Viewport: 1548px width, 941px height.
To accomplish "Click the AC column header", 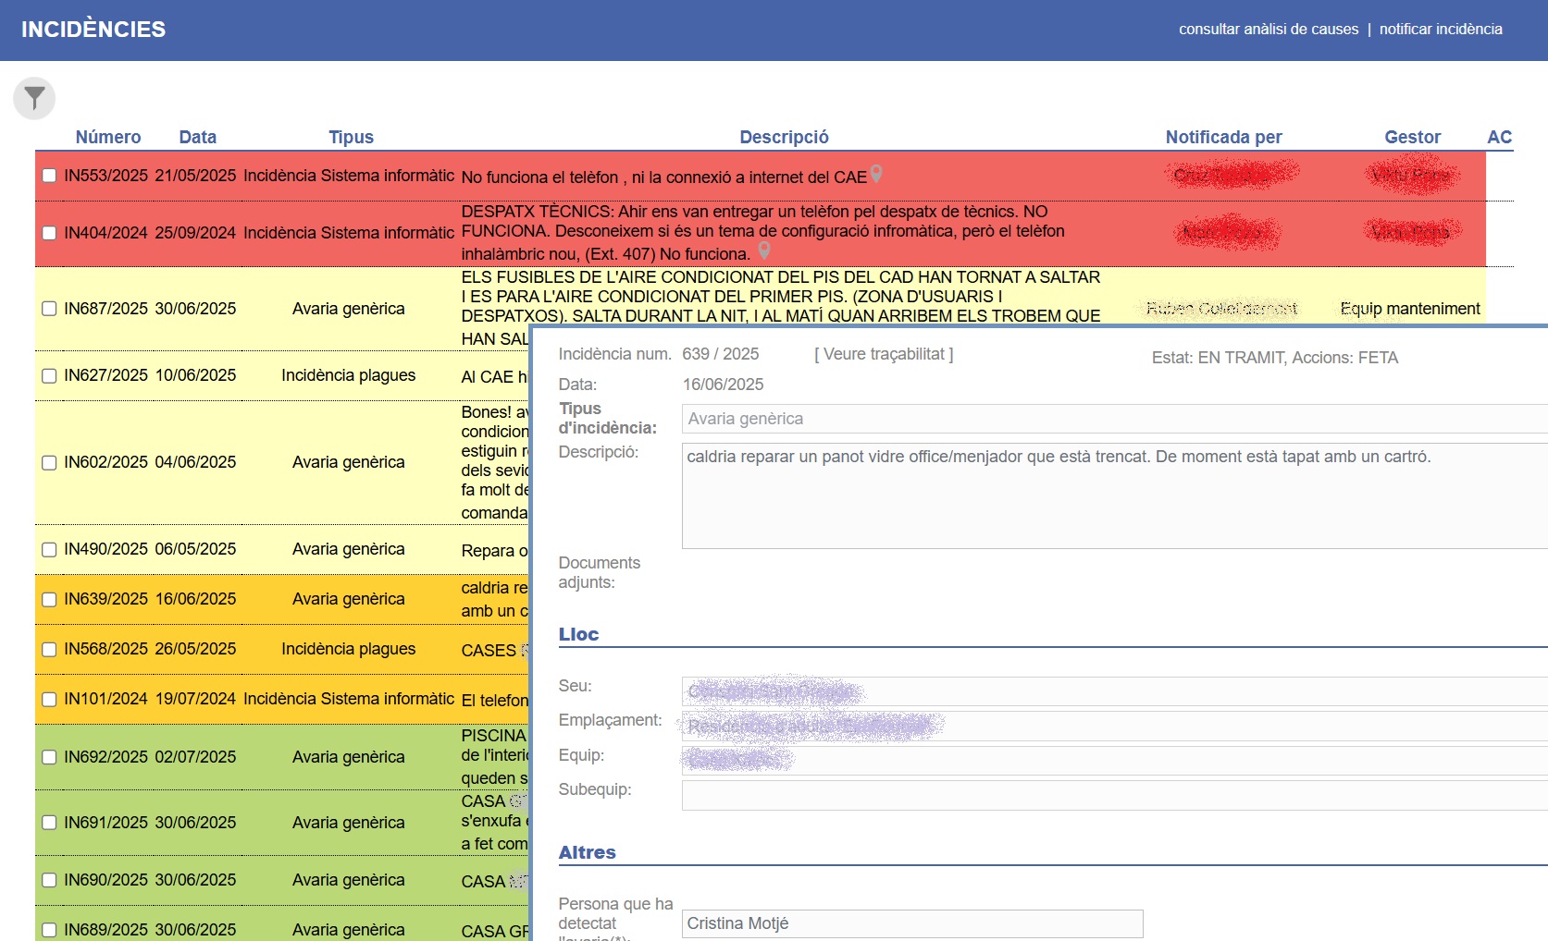I will pyautogui.click(x=1499, y=137).
